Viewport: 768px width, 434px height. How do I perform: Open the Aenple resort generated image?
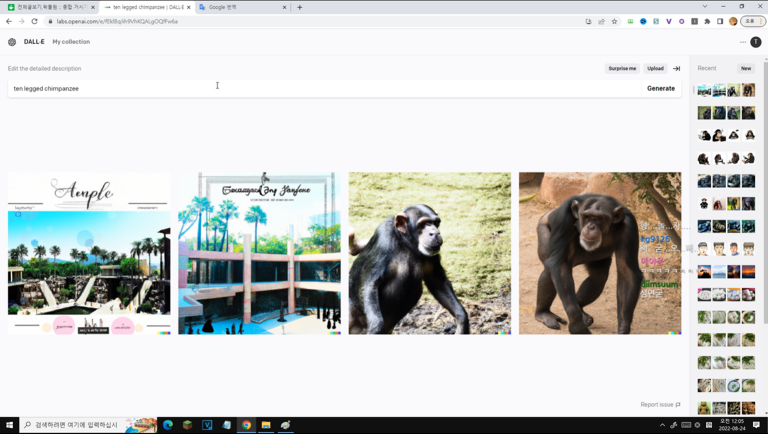tap(89, 254)
